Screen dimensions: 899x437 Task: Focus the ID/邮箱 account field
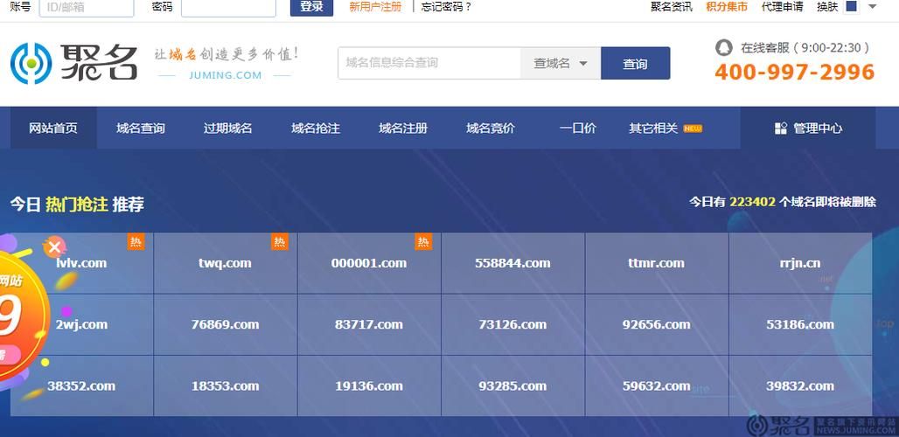[x=87, y=8]
